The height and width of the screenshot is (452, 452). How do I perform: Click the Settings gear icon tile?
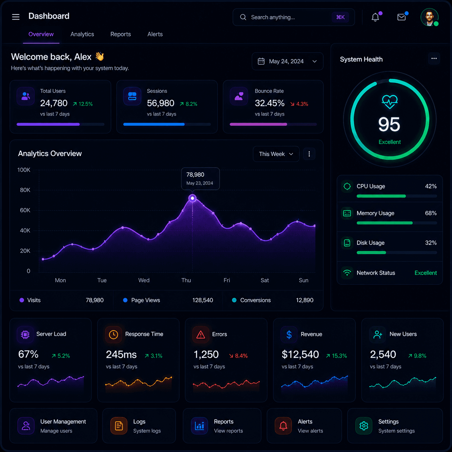point(364,426)
